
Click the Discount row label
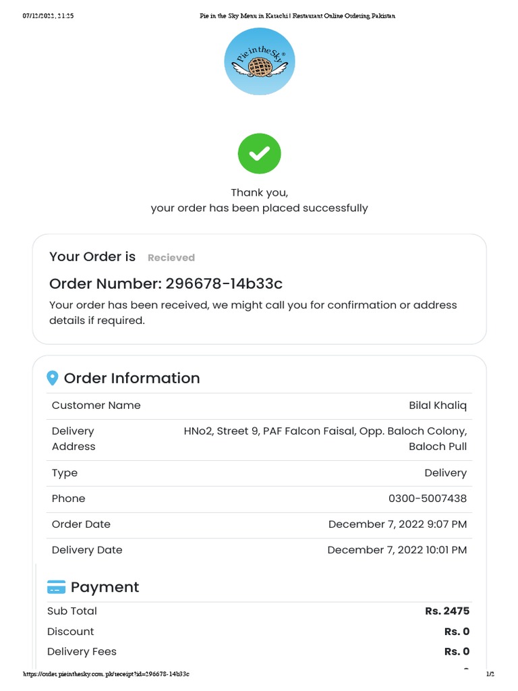(x=71, y=632)
